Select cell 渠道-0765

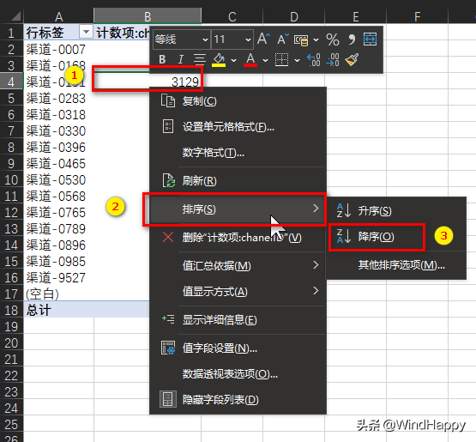(x=58, y=212)
